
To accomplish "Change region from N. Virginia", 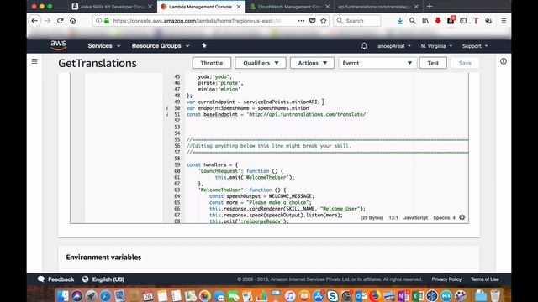I will click(x=436, y=46).
